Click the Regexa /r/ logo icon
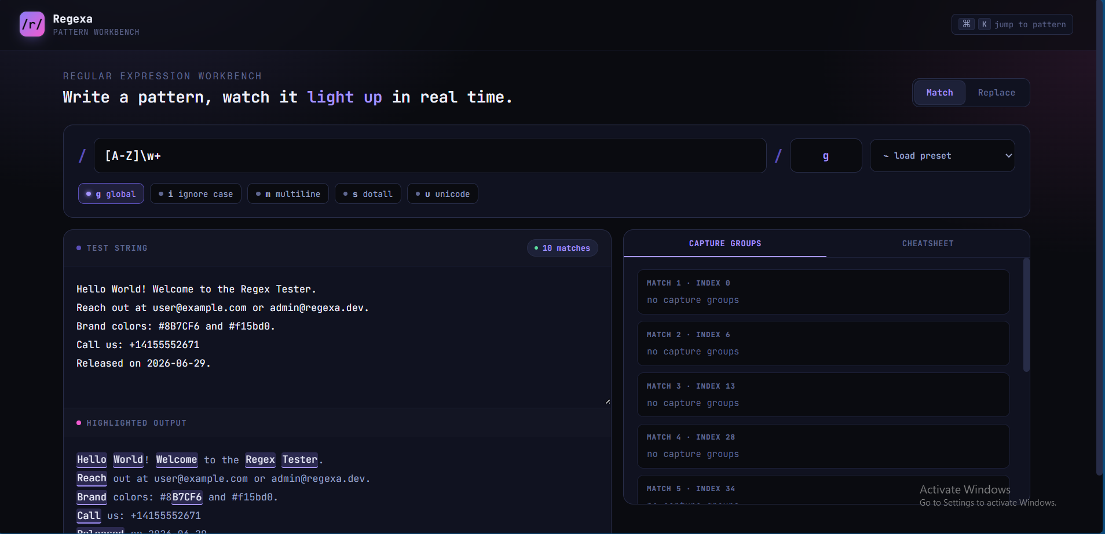This screenshot has height=534, width=1105. tap(32, 24)
